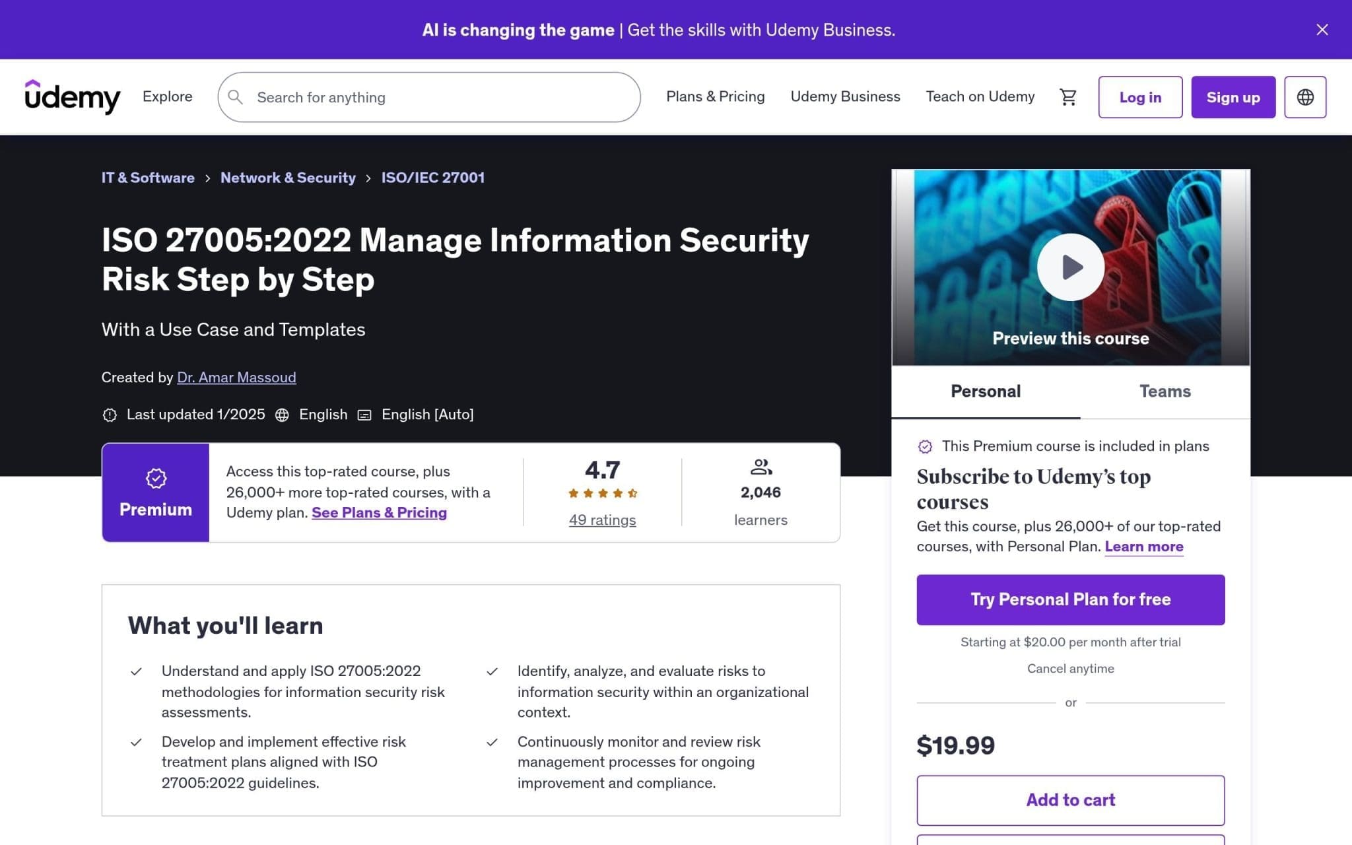Click the $19.99 price text

pyautogui.click(x=955, y=745)
